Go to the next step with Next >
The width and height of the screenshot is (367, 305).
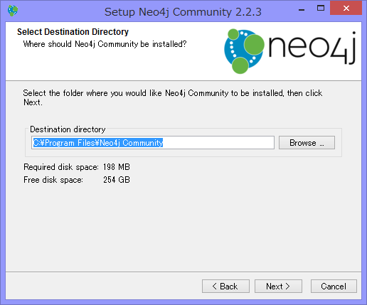pyautogui.click(x=278, y=287)
